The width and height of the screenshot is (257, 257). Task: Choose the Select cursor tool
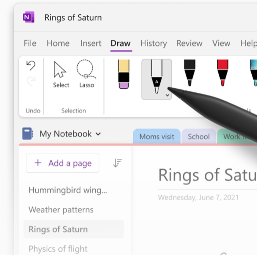tap(61, 75)
